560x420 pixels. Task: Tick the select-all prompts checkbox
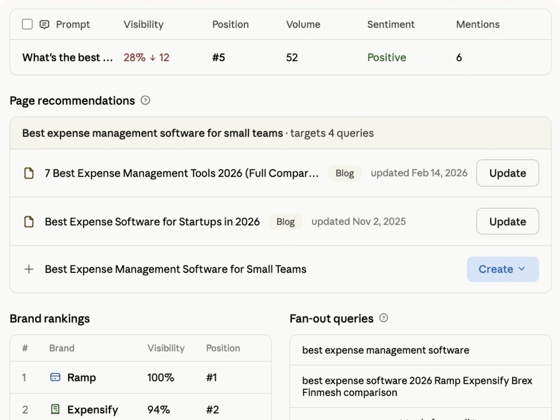[27, 24]
